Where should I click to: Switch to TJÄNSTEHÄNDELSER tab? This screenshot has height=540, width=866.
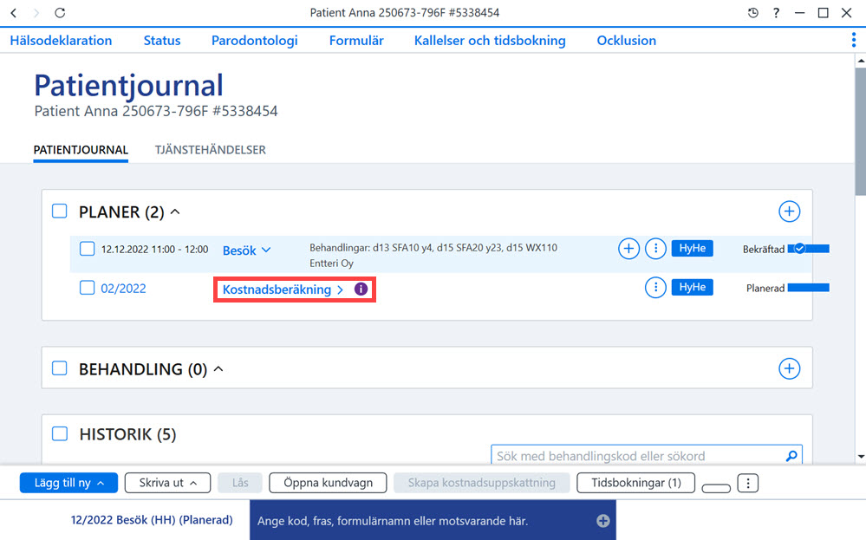[x=211, y=150]
